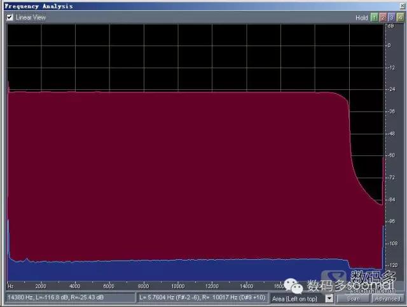Click the 14000 Hz axis label
The image size is (407, 307).
(x=246, y=286)
